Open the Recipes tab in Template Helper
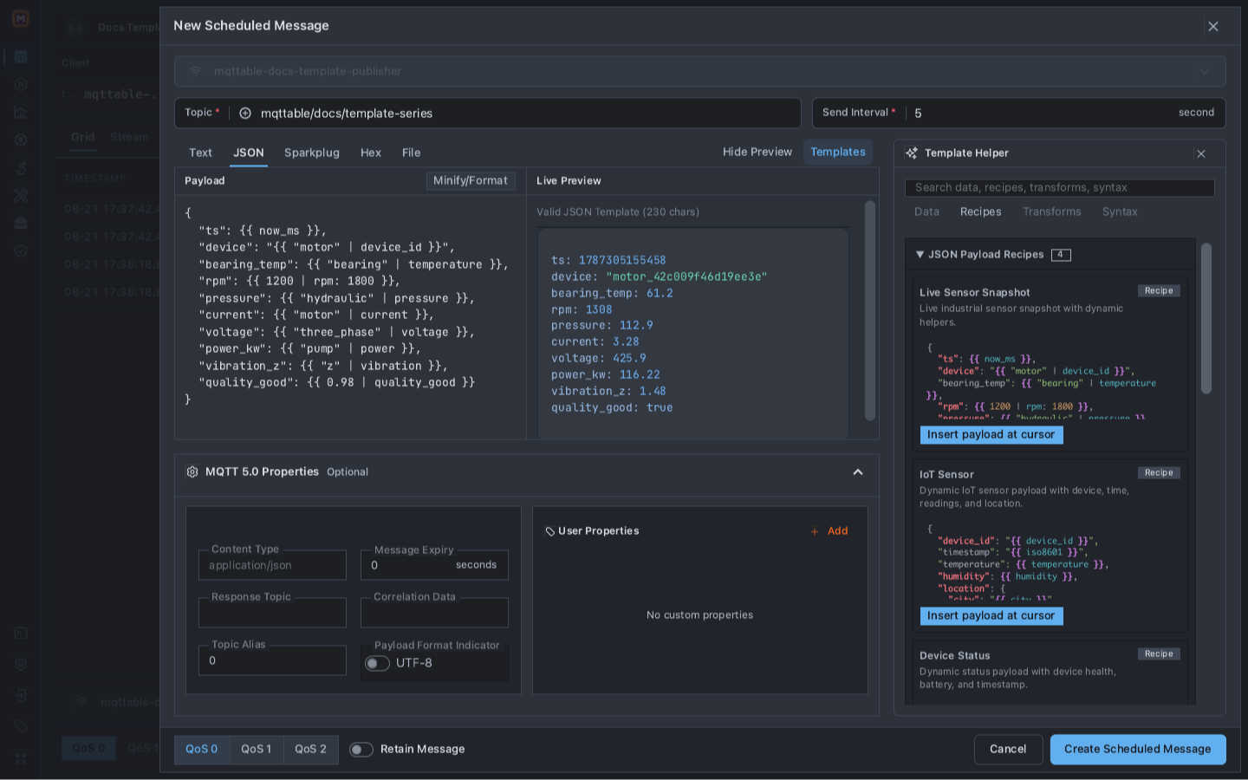Image resolution: width=1248 pixels, height=780 pixels. [981, 212]
